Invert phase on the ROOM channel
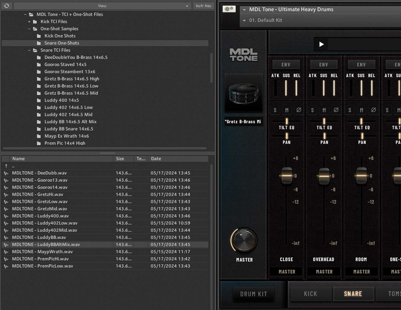 [x=374, y=110]
